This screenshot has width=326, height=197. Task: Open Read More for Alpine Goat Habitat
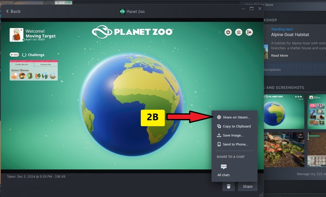(x=280, y=55)
